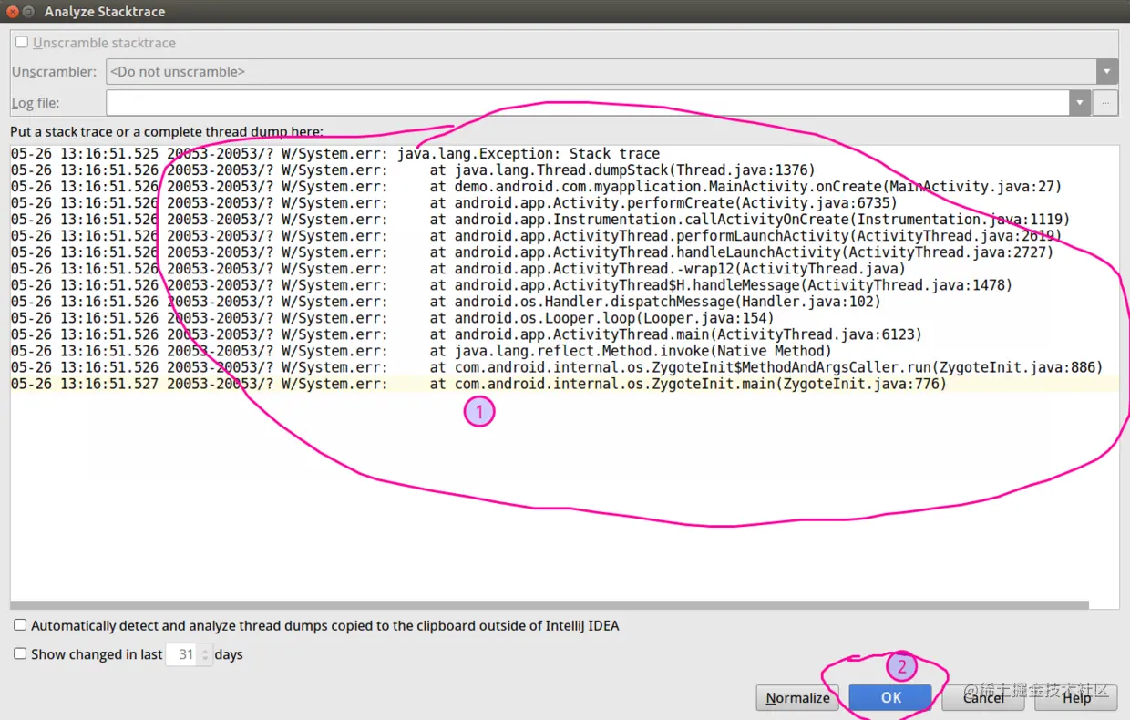Viewport: 1130px width, 720px height.
Task: Click the ZygoteInit$MethodAndArgsCaller.run line
Action: [557, 366]
